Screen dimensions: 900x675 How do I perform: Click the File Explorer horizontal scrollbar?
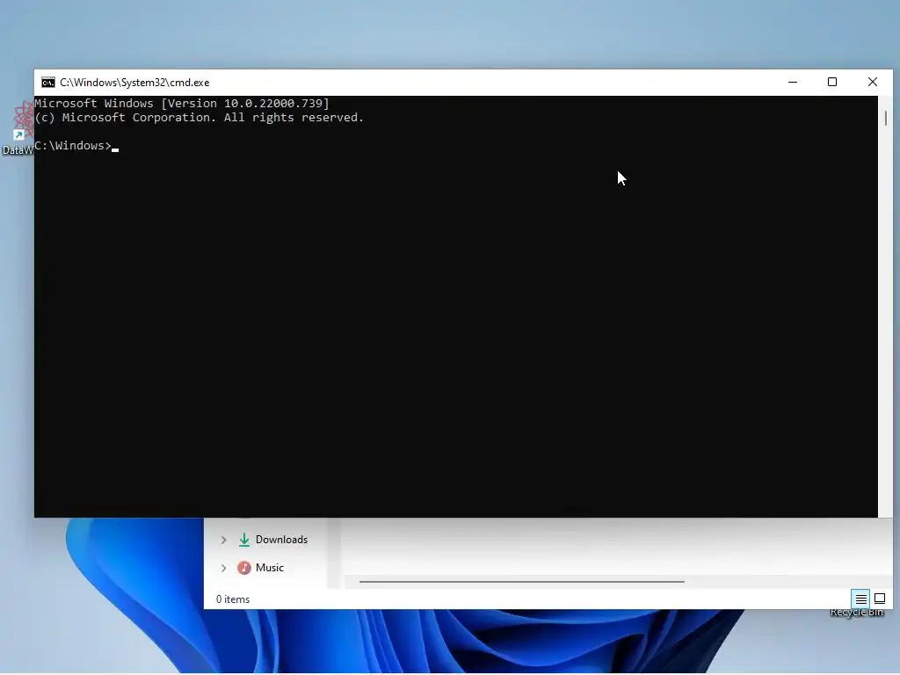[x=522, y=582]
